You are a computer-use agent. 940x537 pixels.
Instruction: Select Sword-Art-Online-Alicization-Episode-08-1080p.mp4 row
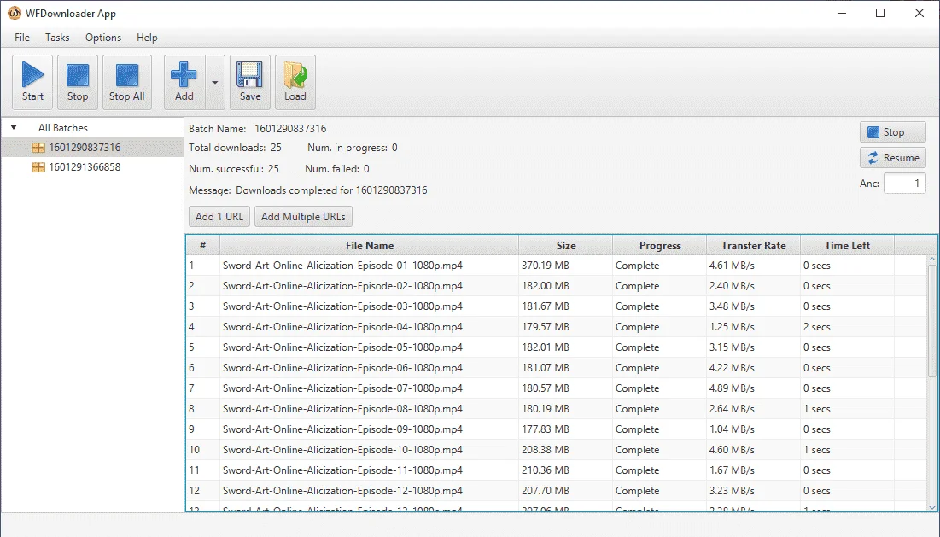pyautogui.click(x=557, y=409)
